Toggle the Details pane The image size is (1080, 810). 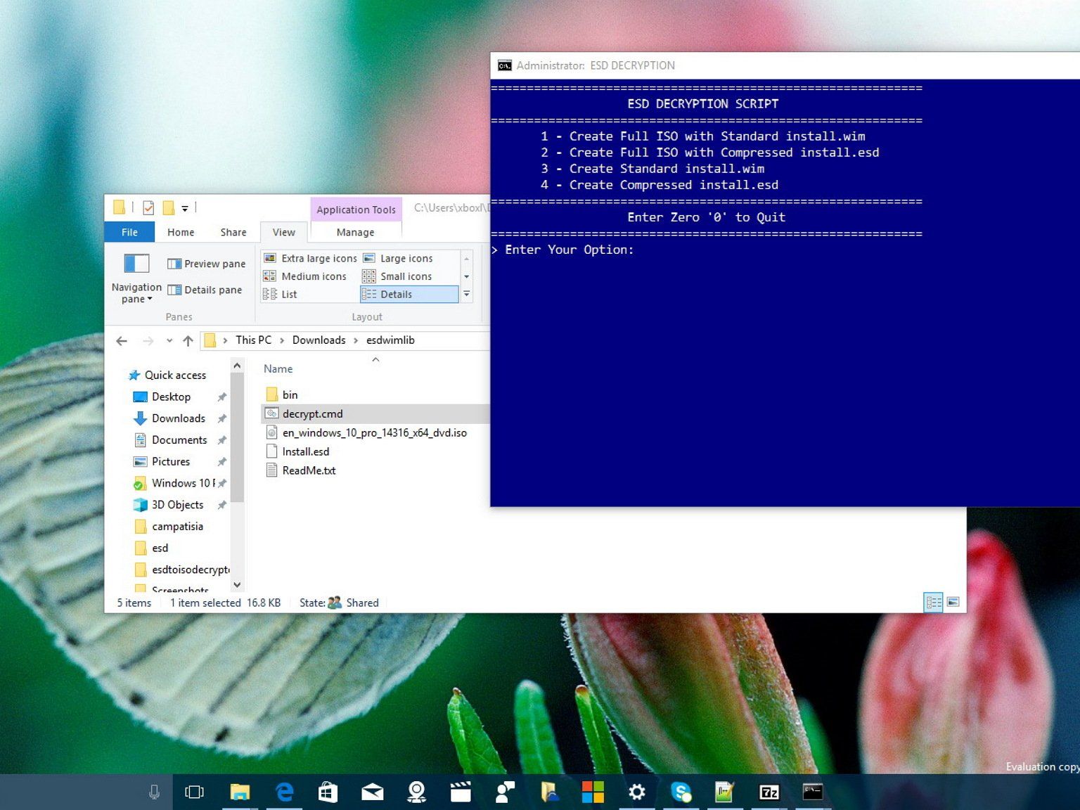[x=205, y=290]
